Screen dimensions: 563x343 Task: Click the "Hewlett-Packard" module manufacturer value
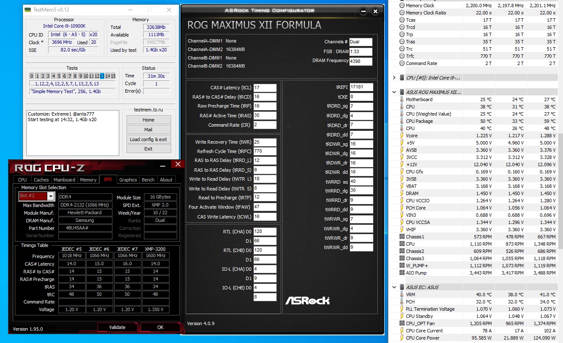point(85,213)
